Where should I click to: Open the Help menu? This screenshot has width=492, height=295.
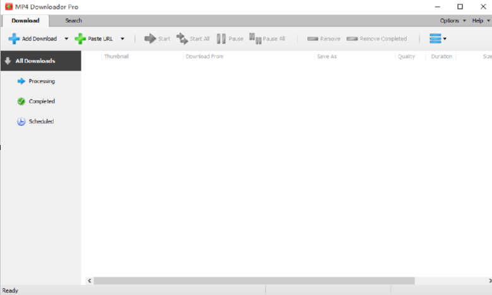(x=481, y=21)
